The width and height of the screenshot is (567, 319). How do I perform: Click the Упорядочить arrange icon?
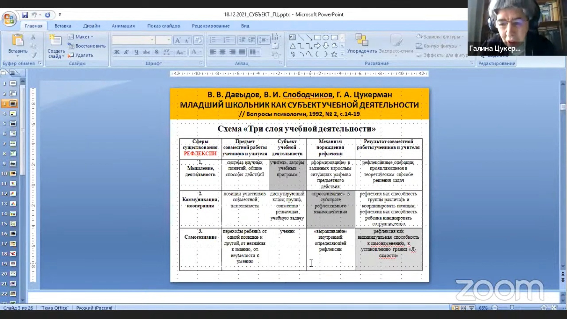click(x=362, y=40)
